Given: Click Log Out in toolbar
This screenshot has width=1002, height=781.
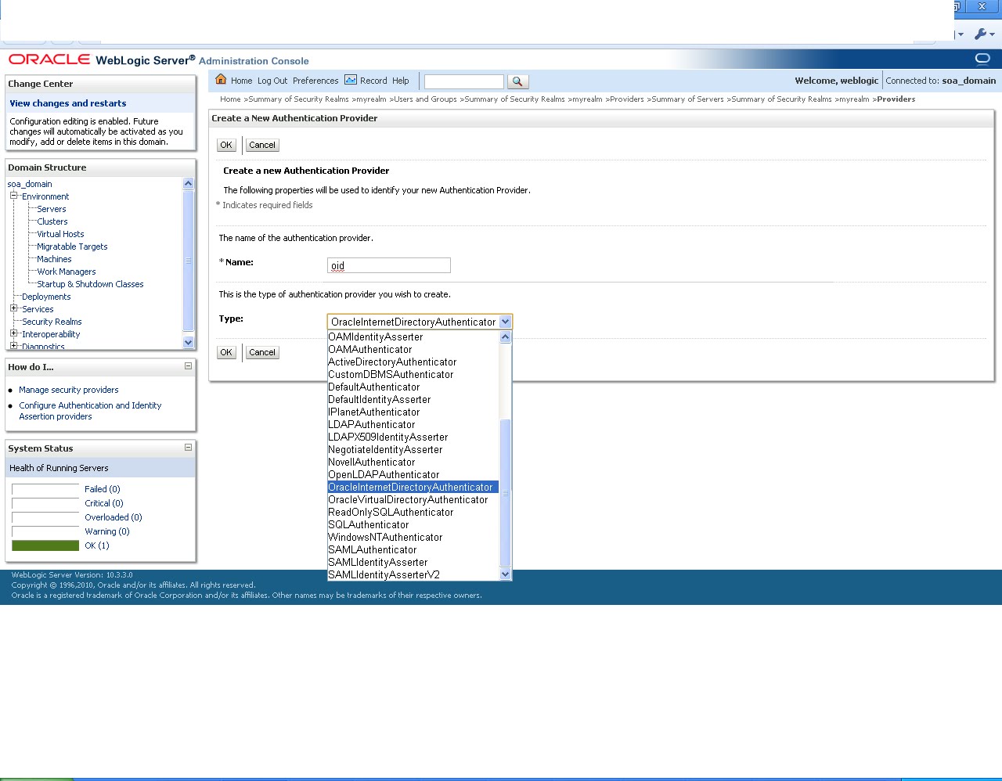Looking at the screenshot, I should pyautogui.click(x=272, y=81).
